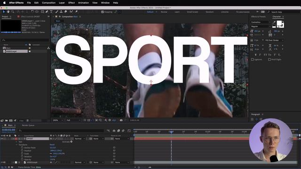Select the Roto Brush tool
Viewport: 301px width, 169px height.
[71, 12]
